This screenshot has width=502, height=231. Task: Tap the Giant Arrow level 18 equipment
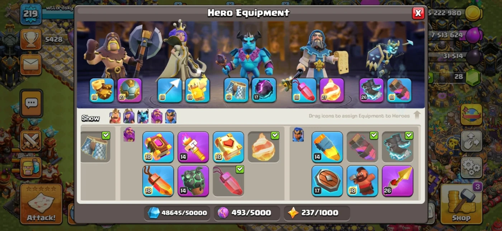click(170, 90)
